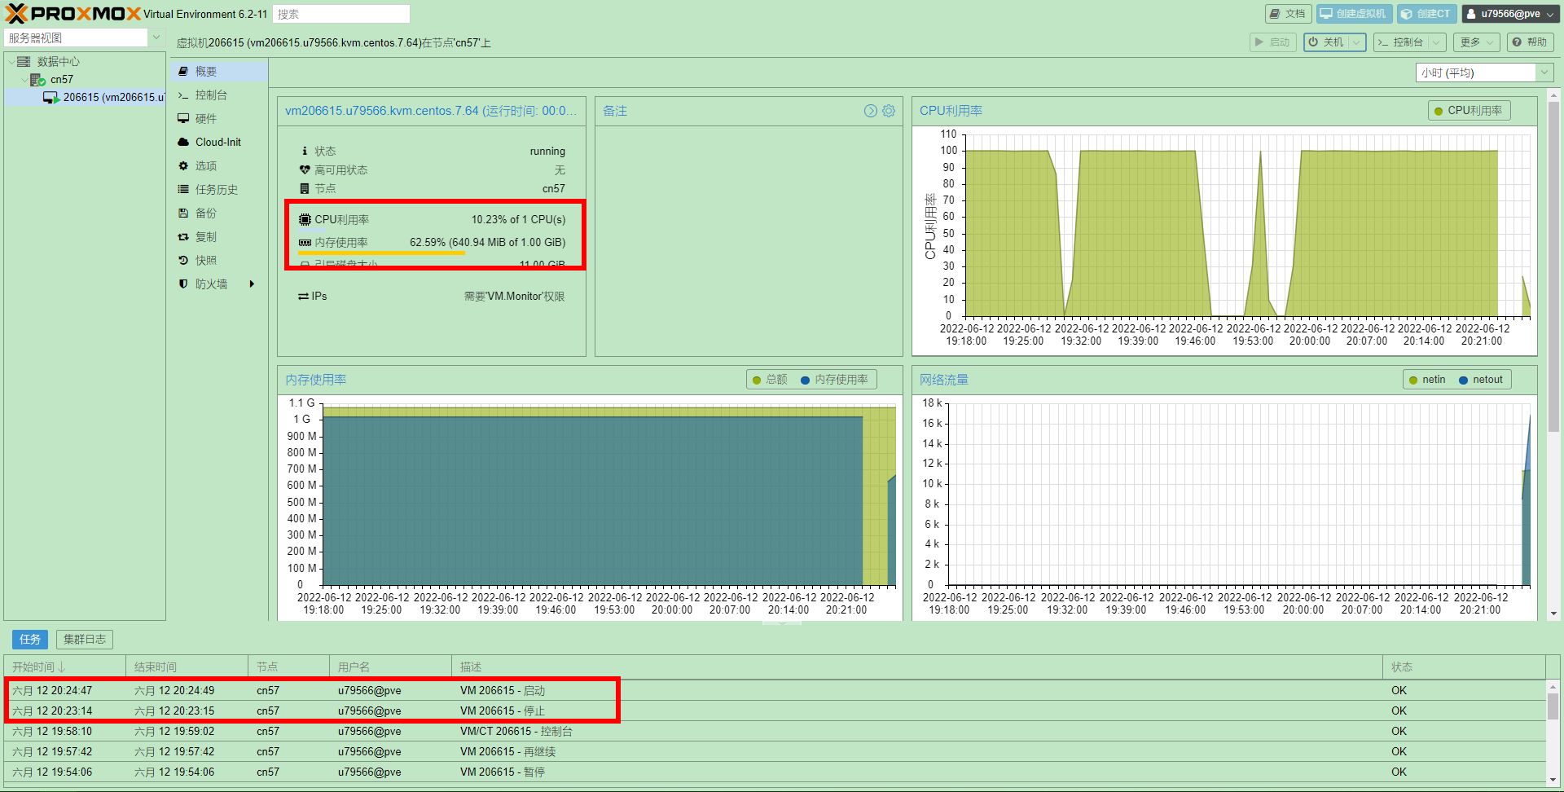Image resolution: width=1564 pixels, height=792 pixels.
Task: Click the IPs row icon
Action: (x=303, y=297)
